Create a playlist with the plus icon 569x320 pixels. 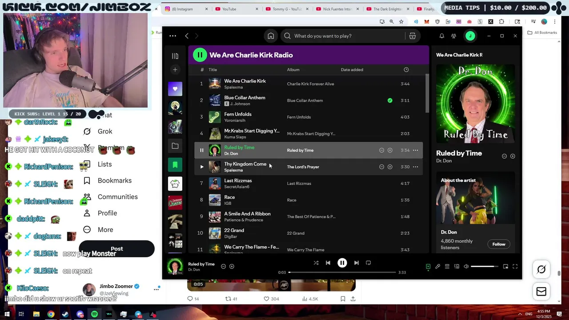coord(175,70)
